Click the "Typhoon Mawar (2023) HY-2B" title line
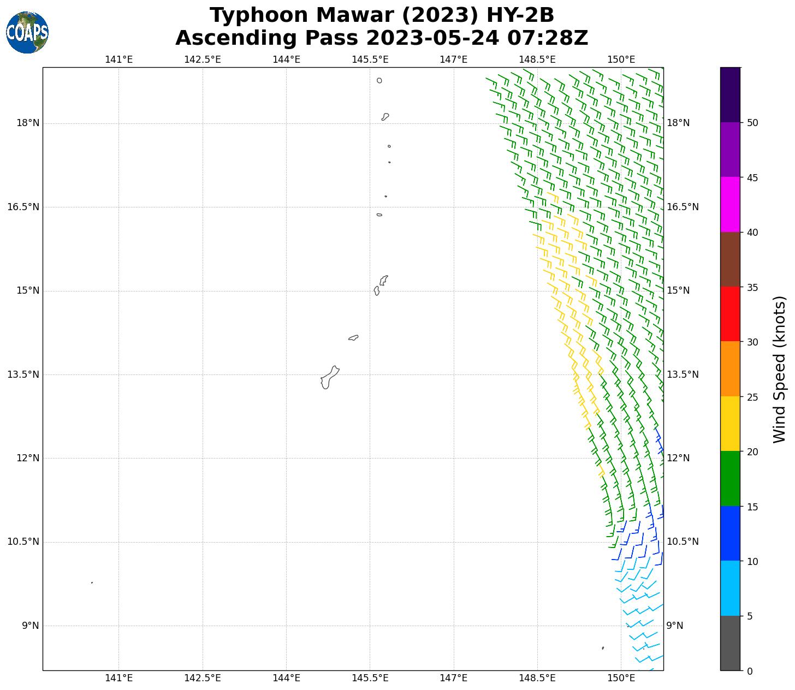The width and height of the screenshot is (795, 690). coord(382,15)
